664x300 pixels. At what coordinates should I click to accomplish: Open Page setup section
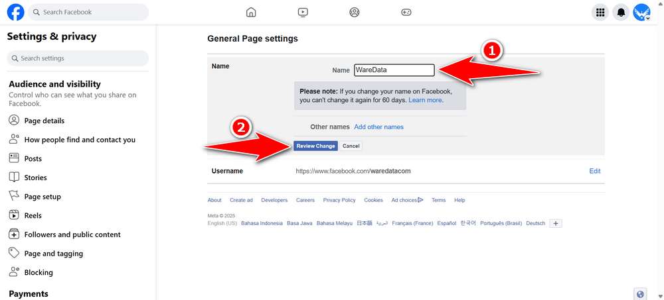pyautogui.click(x=42, y=197)
